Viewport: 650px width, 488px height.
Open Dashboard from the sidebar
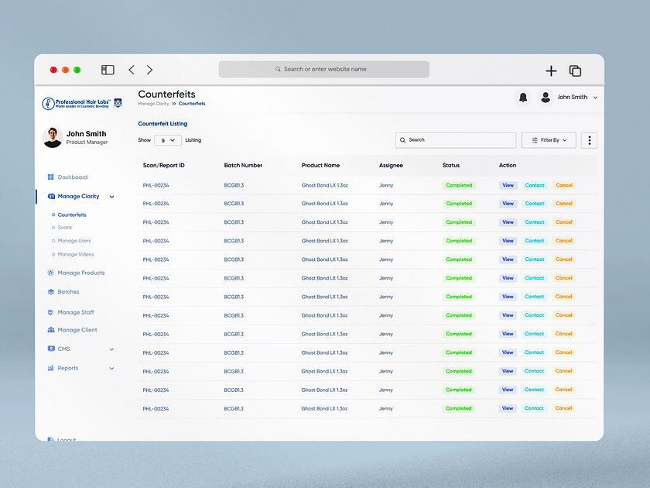[72, 177]
